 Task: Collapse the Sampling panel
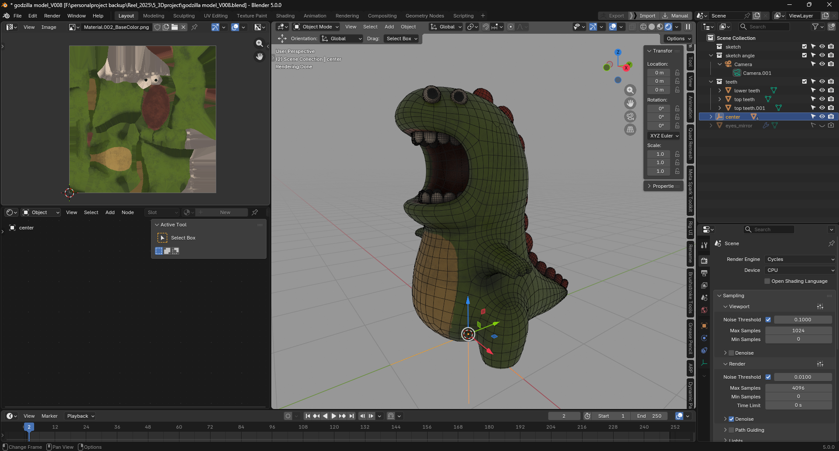pos(720,296)
